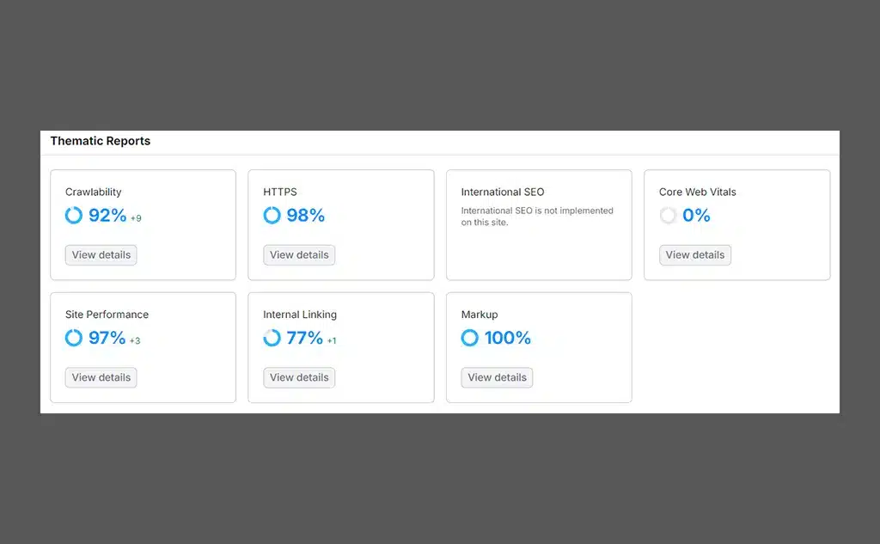This screenshot has height=544, width=880.
Task: Click the Crawlability progress ring icon
Action: (74, 215)
